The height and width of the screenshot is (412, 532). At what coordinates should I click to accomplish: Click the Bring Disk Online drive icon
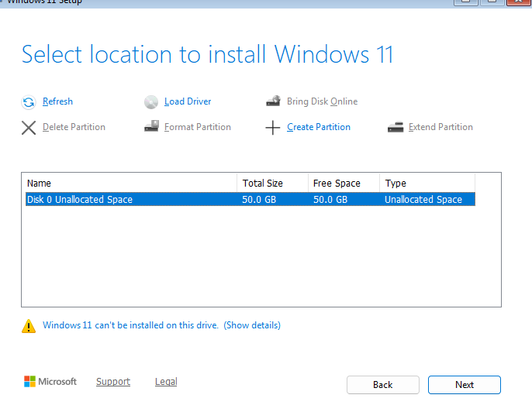pyautogui.click(x=273, y=101)
